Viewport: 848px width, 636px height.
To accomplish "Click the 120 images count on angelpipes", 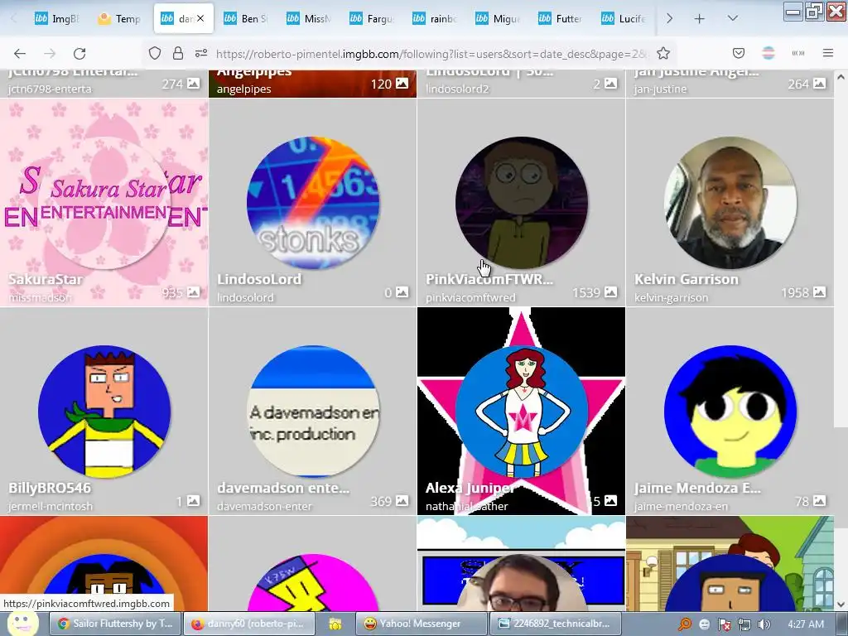I will [381, 84].
